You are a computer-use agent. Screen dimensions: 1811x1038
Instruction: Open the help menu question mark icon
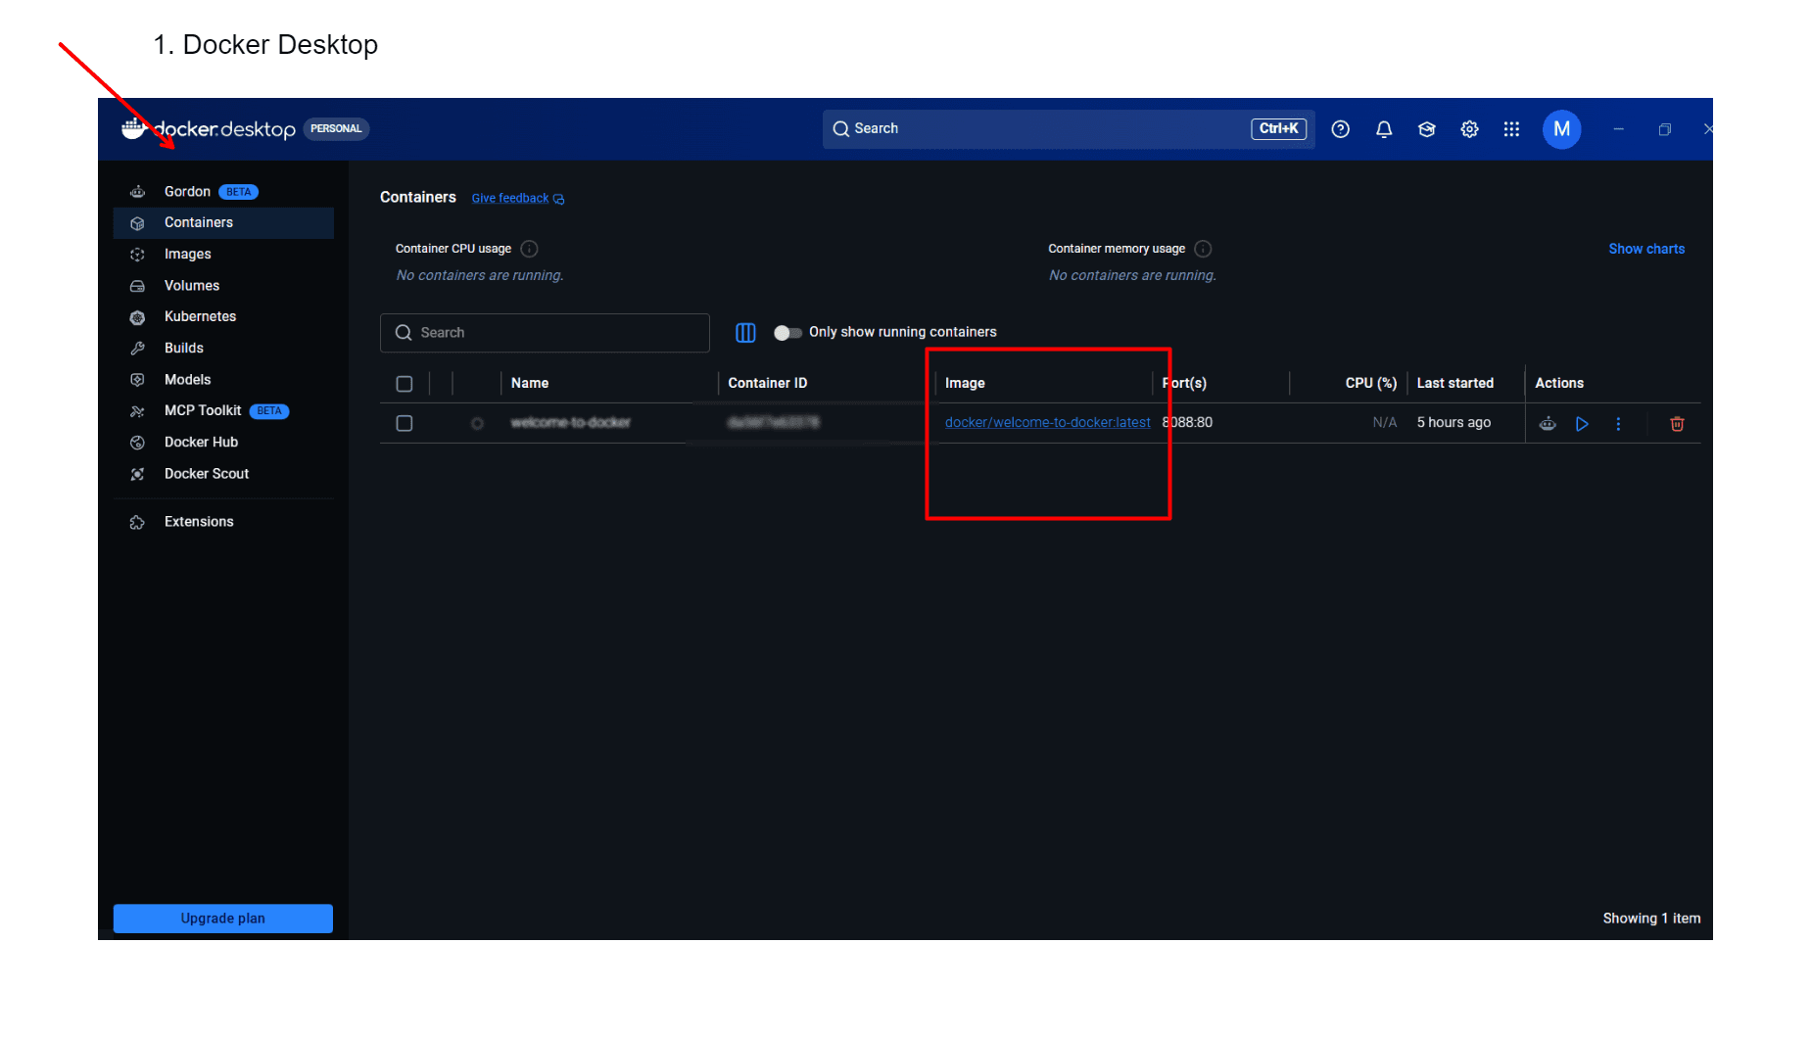tap(1341, 129)
